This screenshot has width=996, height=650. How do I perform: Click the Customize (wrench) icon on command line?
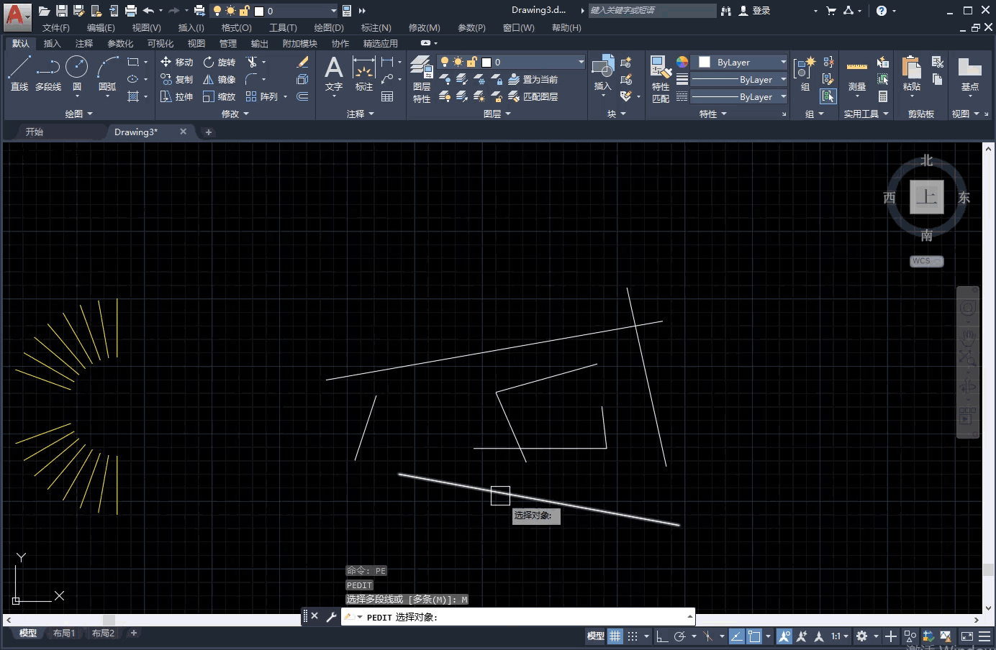pos(331,616)
